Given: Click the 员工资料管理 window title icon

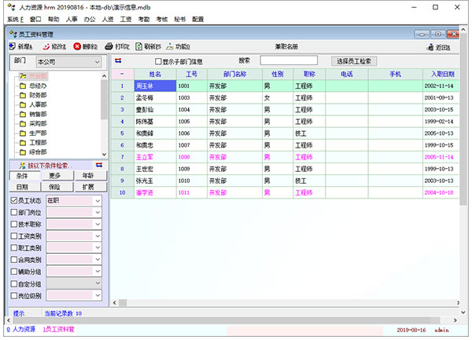Looking at the screenshot, I should tap(13, 34).
